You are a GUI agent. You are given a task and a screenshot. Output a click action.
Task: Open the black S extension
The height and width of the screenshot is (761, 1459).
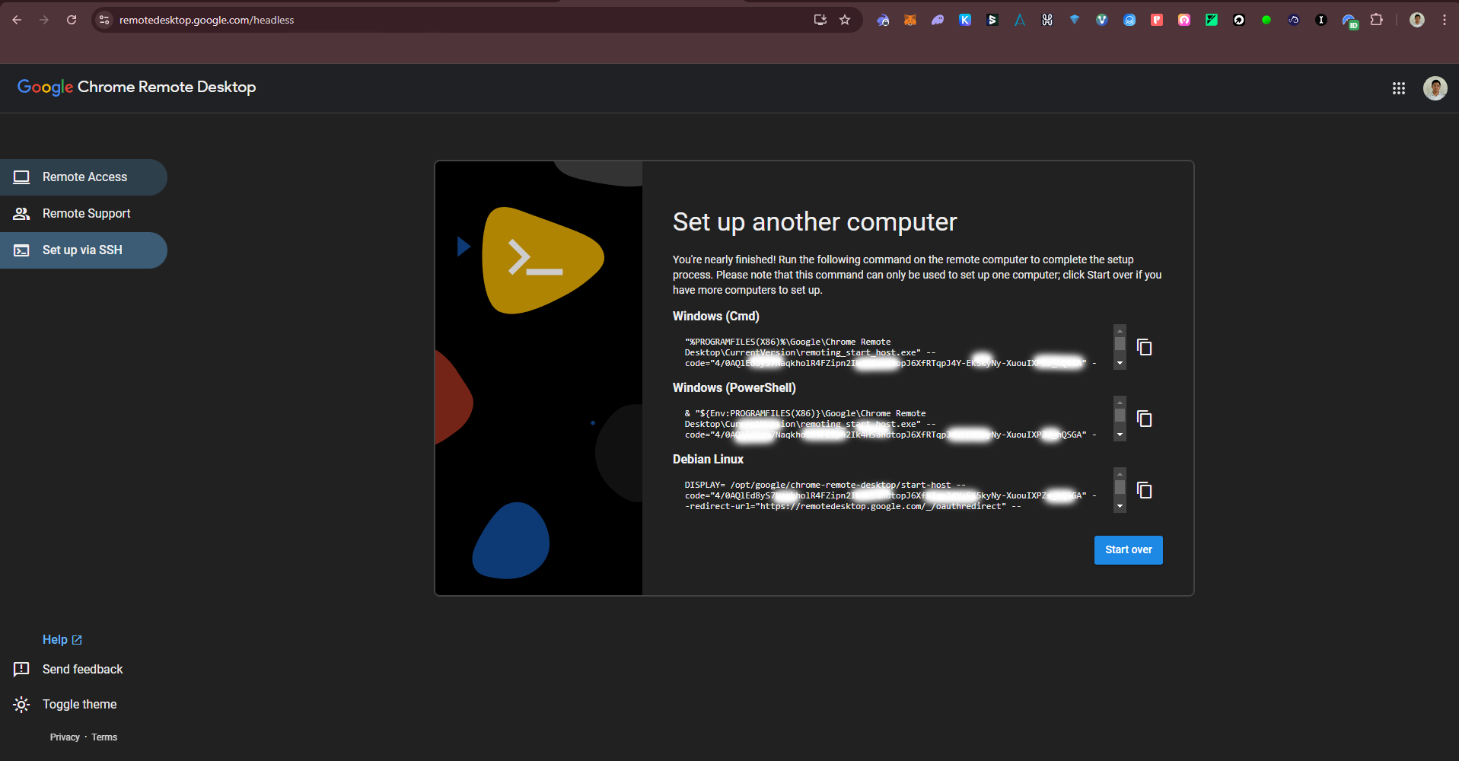[x=992, y=21]
